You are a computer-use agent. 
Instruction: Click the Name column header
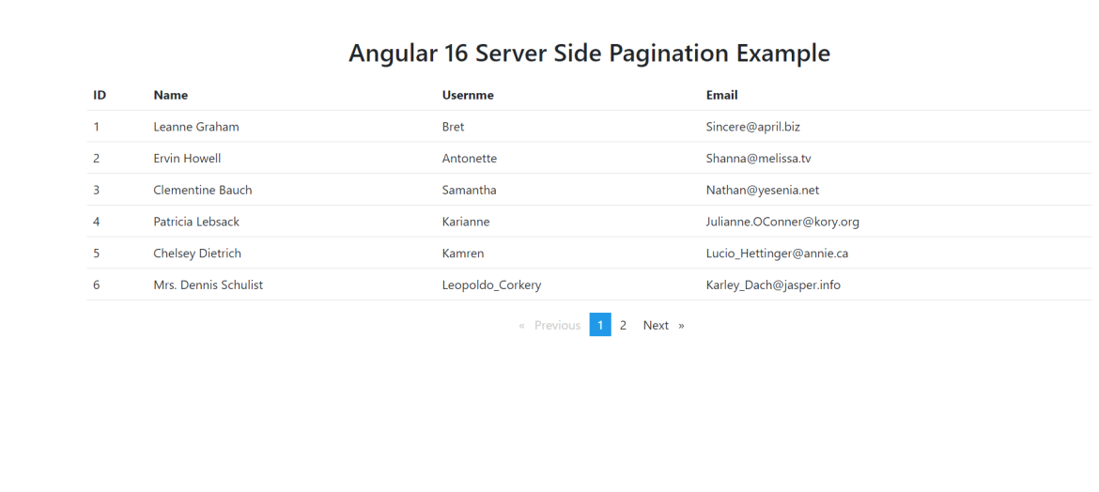[x=170, y=95]
